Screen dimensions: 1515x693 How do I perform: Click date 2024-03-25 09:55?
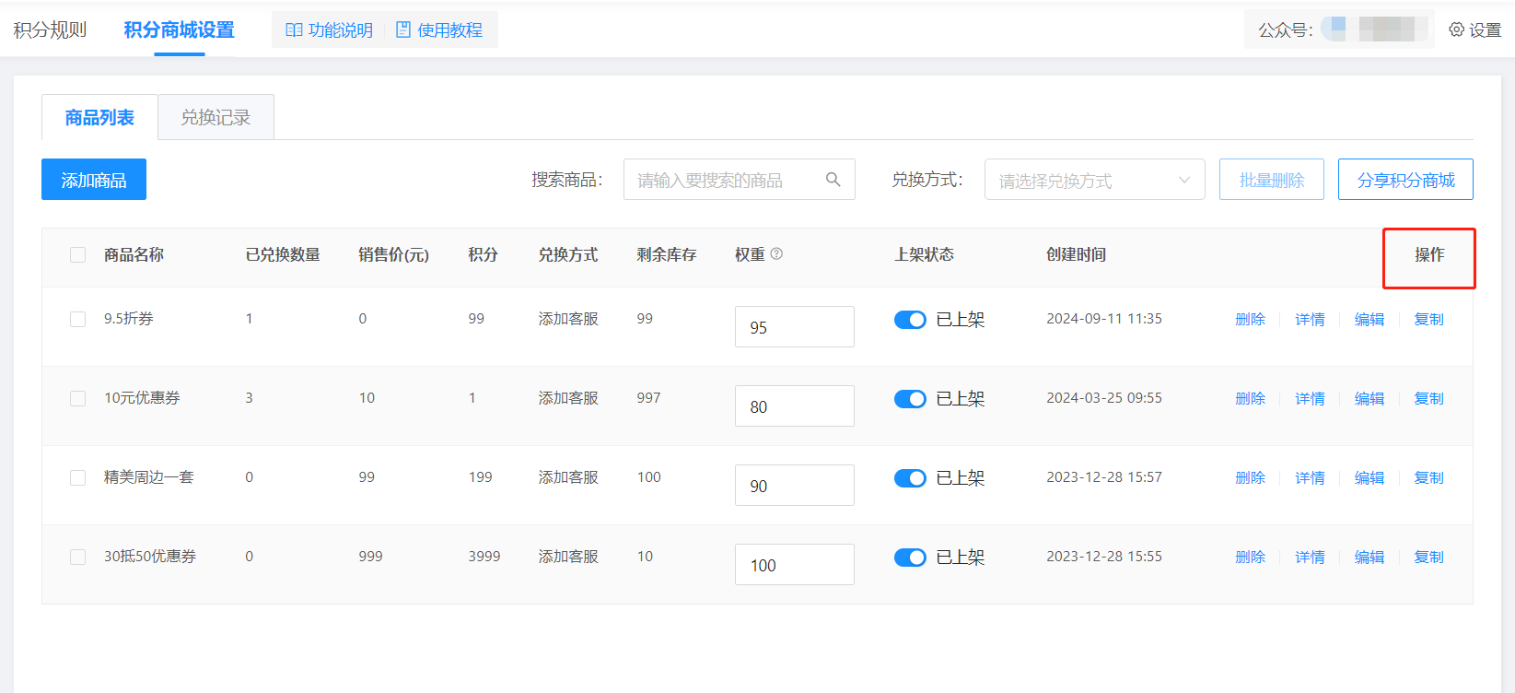pos(1104,398)
